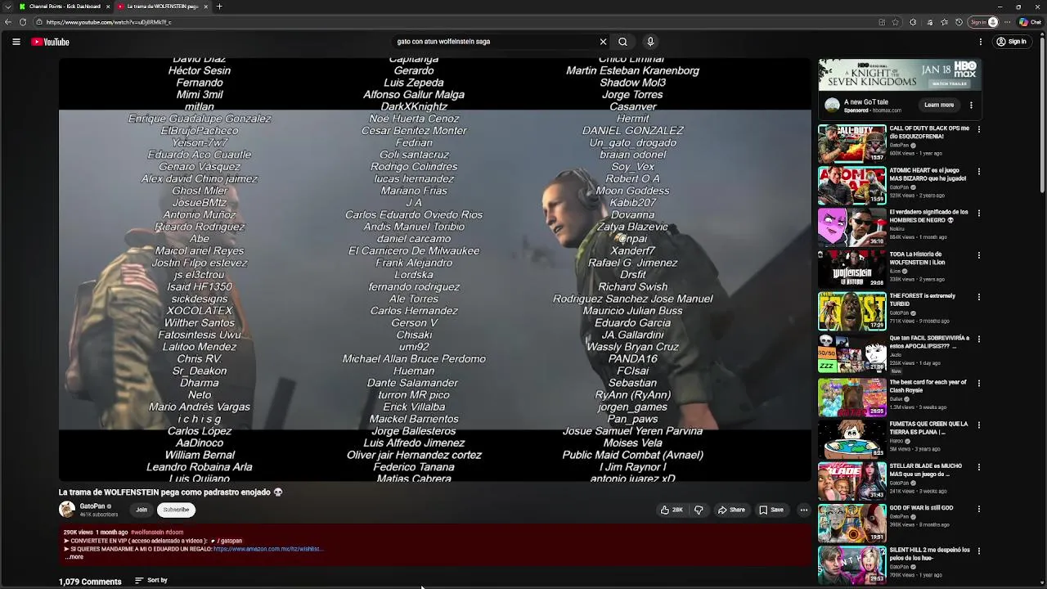Open GatoPan channel avatar
Screen dimensions: 1047x589
tap(67, 510)
